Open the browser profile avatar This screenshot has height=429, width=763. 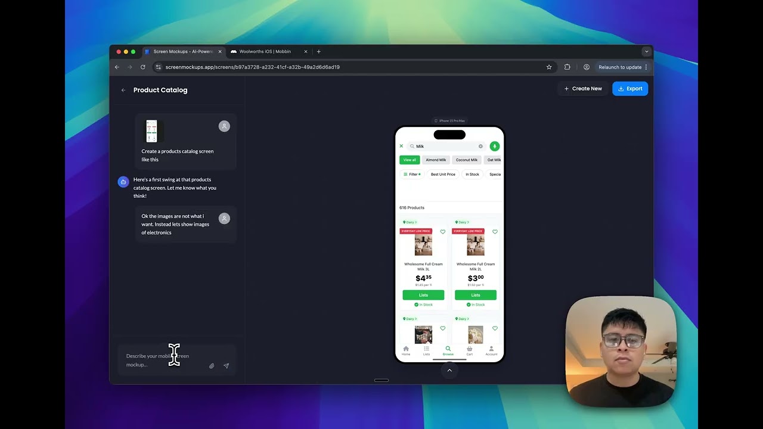coord(587,67)
